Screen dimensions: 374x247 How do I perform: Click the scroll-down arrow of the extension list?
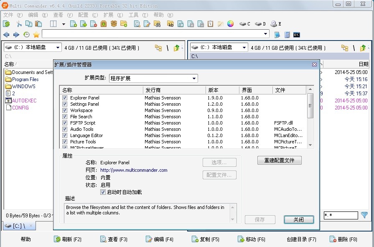click(x=310, y=145)
